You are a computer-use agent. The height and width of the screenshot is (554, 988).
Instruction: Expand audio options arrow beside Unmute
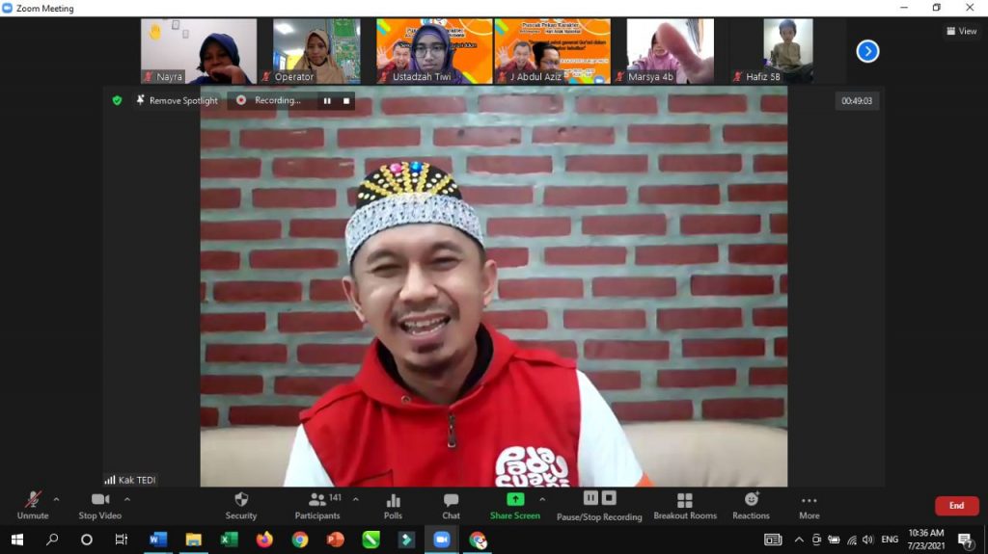[x=56, y=499]
